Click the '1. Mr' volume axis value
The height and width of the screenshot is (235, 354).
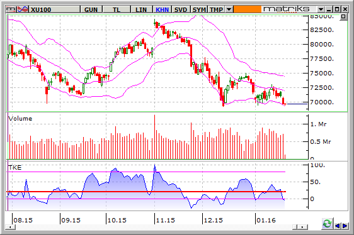[x=318, y=124]
